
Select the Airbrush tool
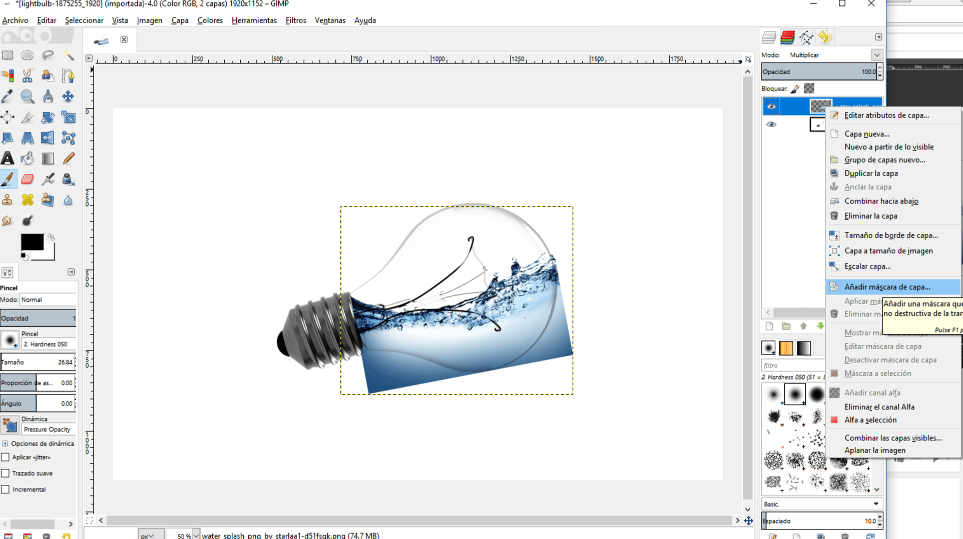click(48, 179)
